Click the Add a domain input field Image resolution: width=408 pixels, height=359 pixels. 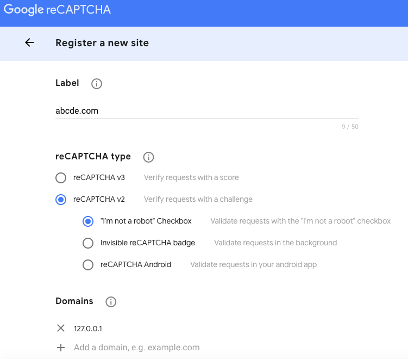pos(136,347)
